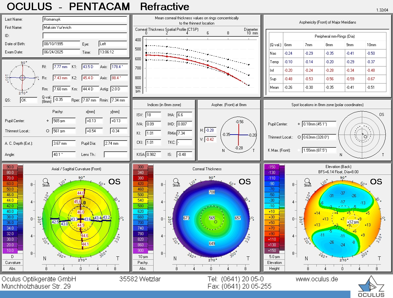Click the Rs field showing 7.43 mm
Screen dimensions: 393x298
click(x=62, y=78)
